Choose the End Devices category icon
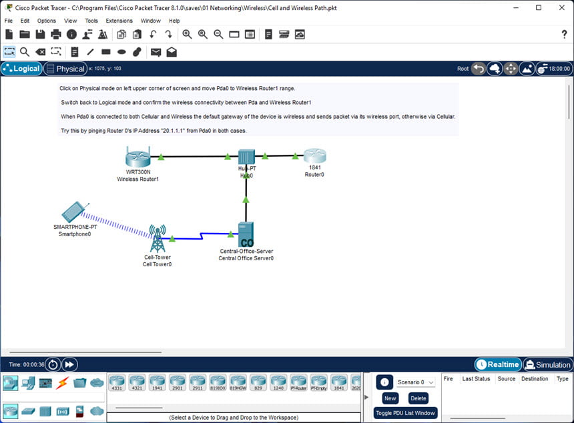 tap(28, 383)
